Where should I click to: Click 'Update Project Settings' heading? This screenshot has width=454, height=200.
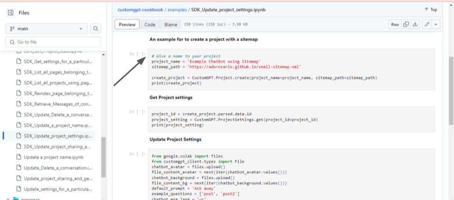[x=175, y=139]
